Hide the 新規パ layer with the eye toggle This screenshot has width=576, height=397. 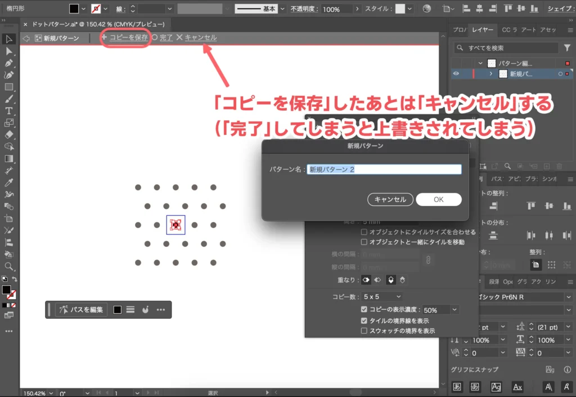tap(456, 73)
